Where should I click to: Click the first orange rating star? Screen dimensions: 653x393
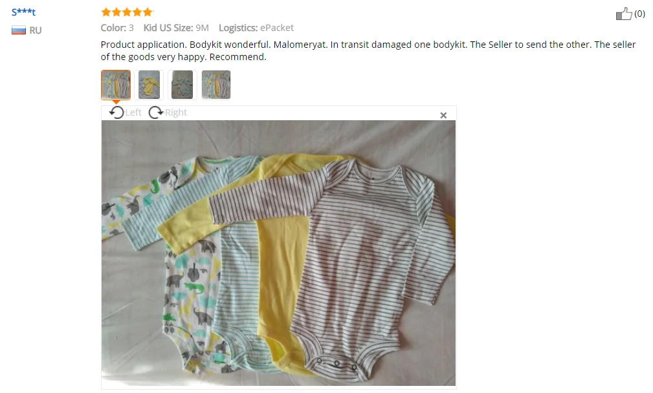point(106,12)
